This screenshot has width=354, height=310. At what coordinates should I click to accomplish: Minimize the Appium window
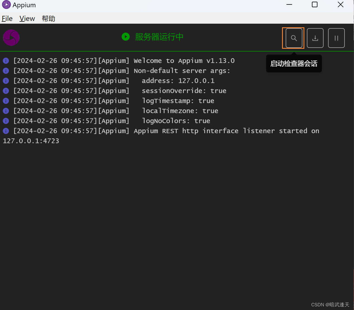pyautogui.click(x=289, y=4)
